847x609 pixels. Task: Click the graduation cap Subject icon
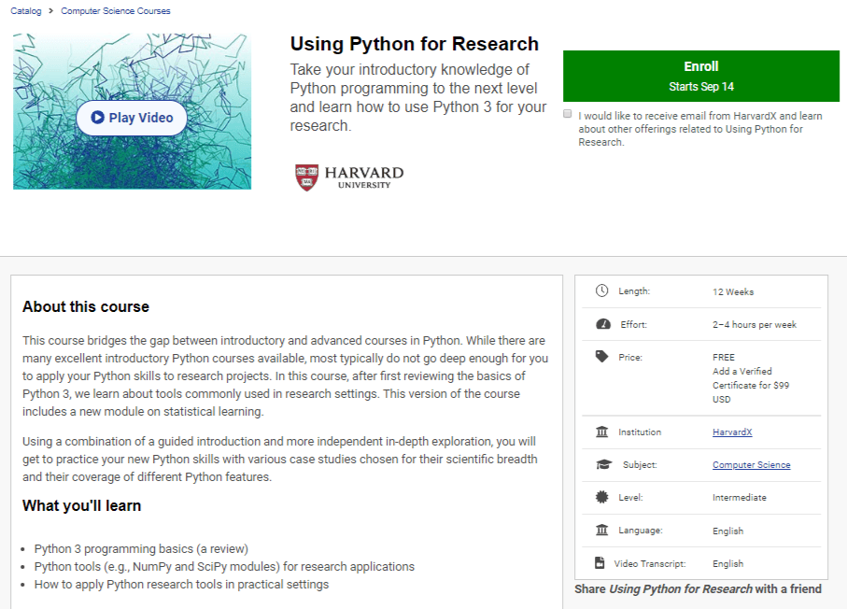point(602,464)
